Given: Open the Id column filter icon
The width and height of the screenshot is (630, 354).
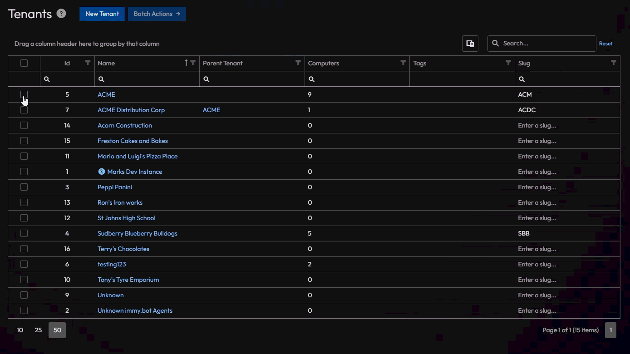Looking at the screenshot, I should tap(88, 63).
